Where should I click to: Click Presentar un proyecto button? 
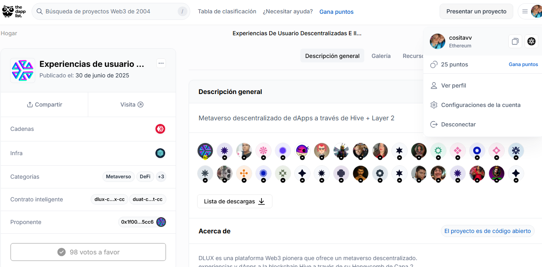pyautogui.click(x=476, y=11)
